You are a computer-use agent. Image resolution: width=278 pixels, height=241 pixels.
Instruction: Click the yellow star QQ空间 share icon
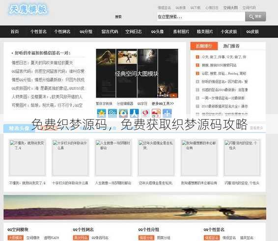click(101, 113)
